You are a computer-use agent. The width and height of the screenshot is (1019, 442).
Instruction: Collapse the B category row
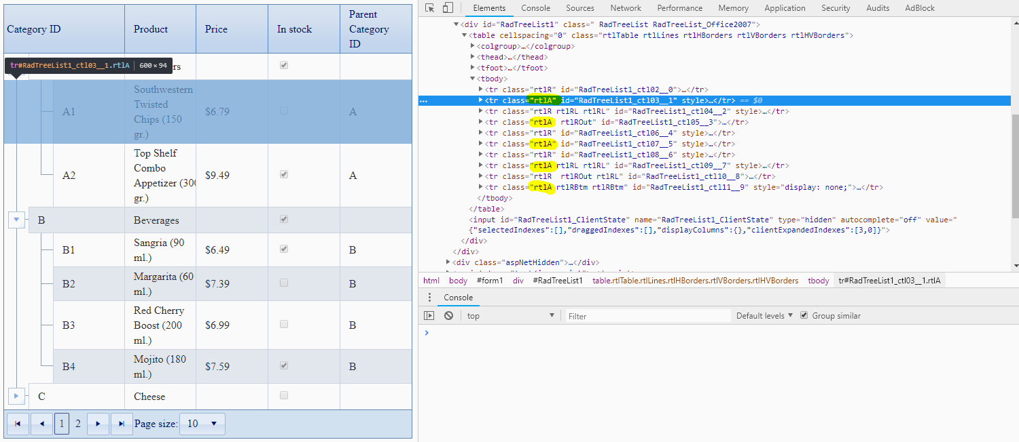17,220
